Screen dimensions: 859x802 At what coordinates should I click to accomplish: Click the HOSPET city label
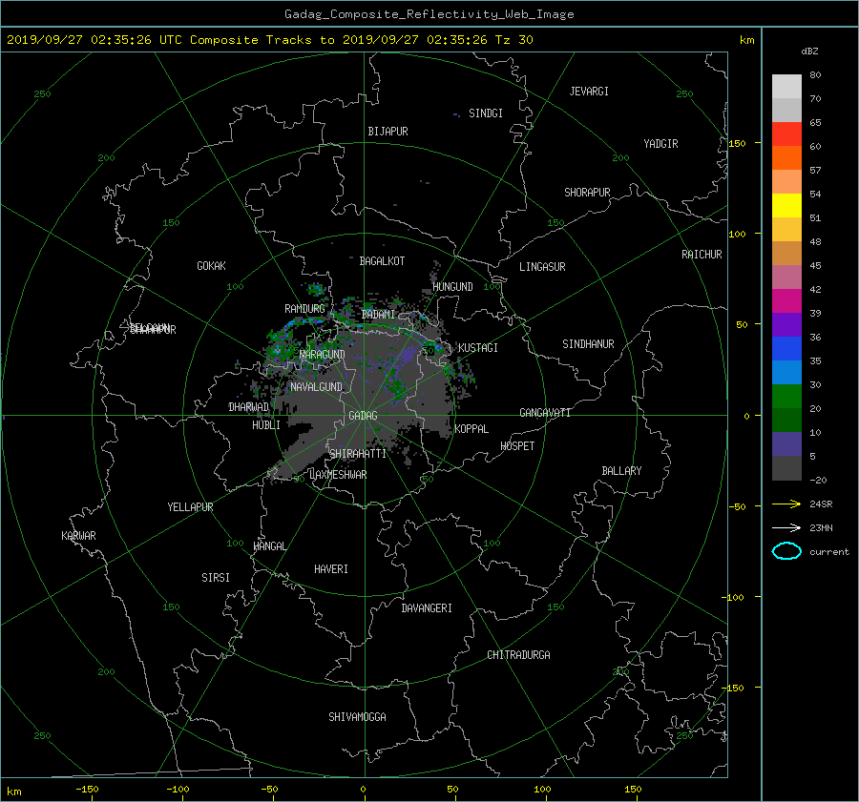tap(517, 446)
